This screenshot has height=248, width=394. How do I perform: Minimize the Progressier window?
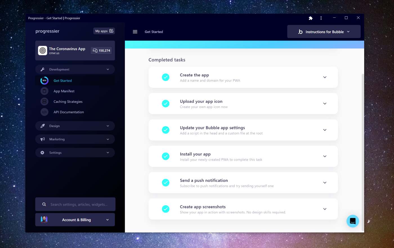(x=334, y=18)
